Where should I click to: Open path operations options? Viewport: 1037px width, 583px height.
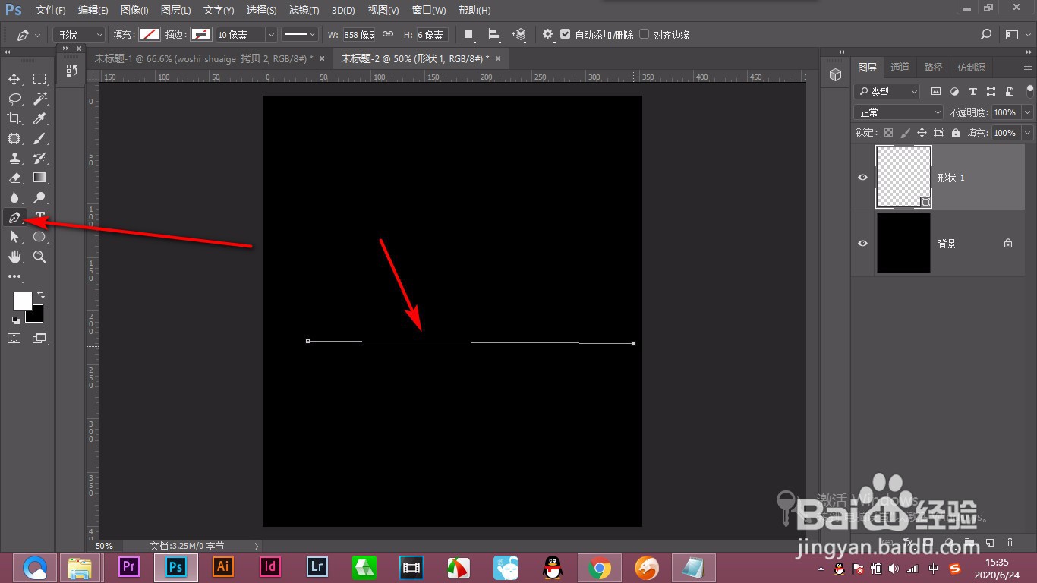(x=468, y=34)
